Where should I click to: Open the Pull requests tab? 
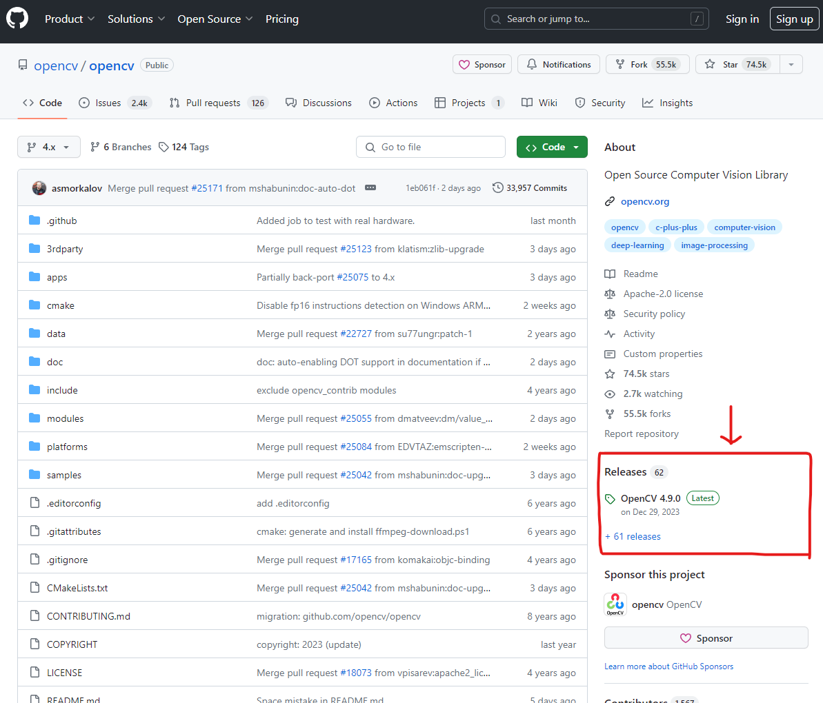pyautogui.click(x=219, y=103)
